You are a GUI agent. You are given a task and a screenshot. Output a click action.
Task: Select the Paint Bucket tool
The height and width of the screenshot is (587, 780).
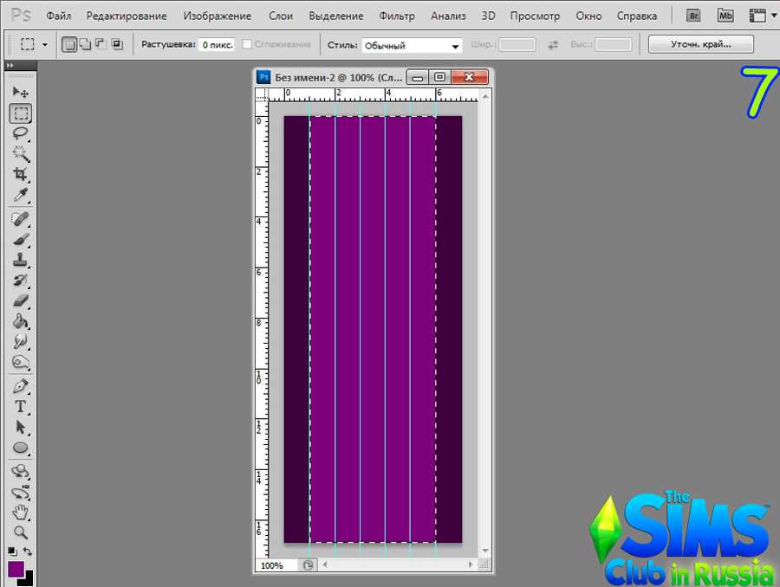pos(21,321)
